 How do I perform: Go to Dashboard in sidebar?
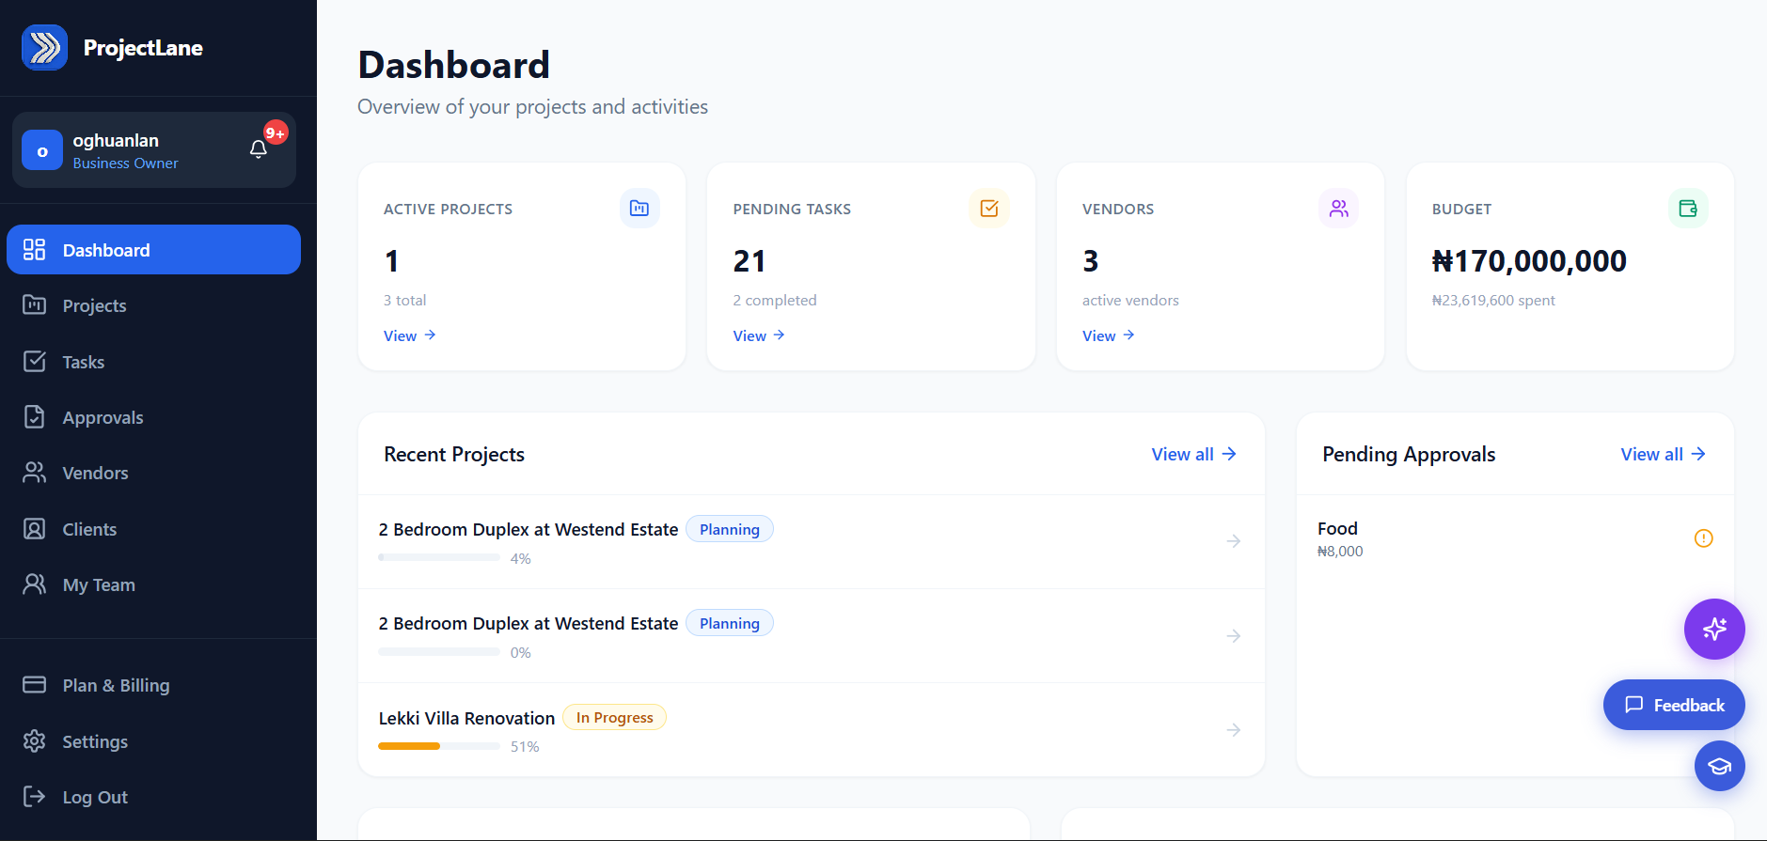click(x=153, y=250)
